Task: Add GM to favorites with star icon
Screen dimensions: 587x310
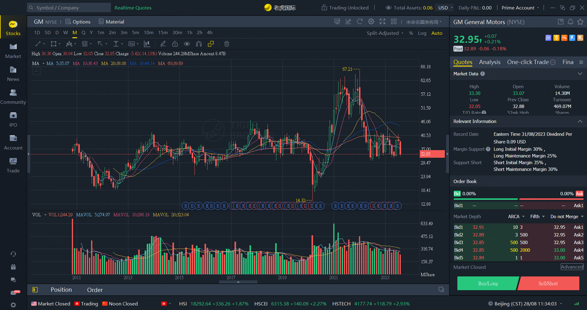Action: [x=580, y=22]
